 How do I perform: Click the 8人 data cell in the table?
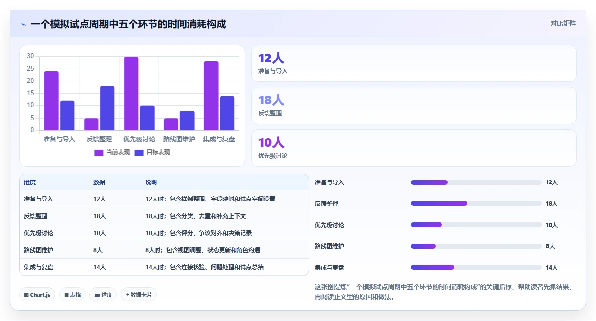98,250
